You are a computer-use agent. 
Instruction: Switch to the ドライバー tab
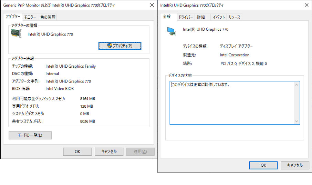pos(186,17)
